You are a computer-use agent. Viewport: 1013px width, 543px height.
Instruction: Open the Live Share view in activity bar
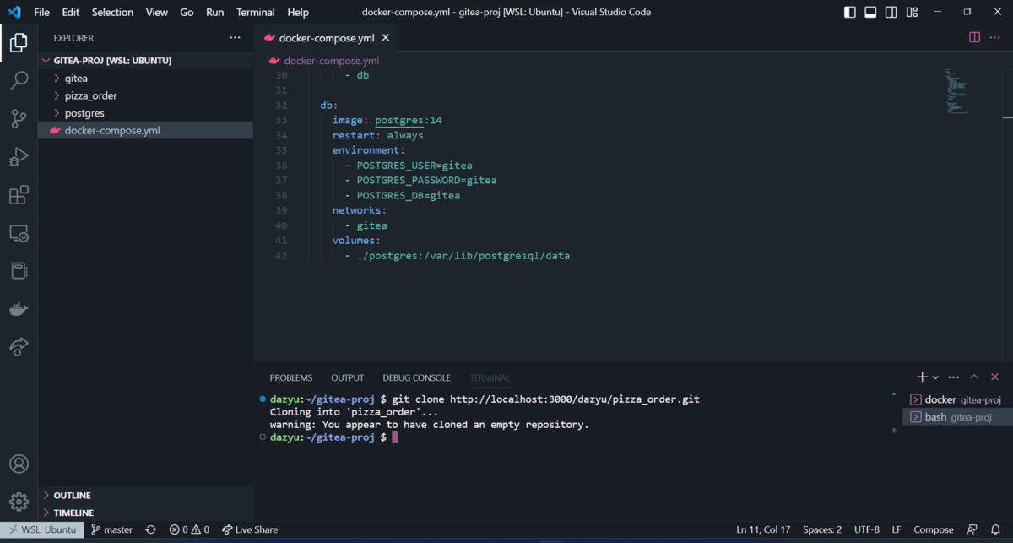tap(19, 346)
